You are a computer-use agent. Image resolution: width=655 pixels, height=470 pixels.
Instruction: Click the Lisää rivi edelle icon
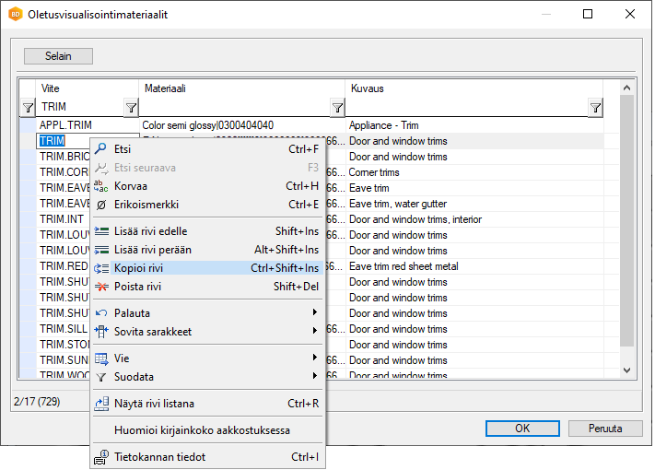pos(102,231)
